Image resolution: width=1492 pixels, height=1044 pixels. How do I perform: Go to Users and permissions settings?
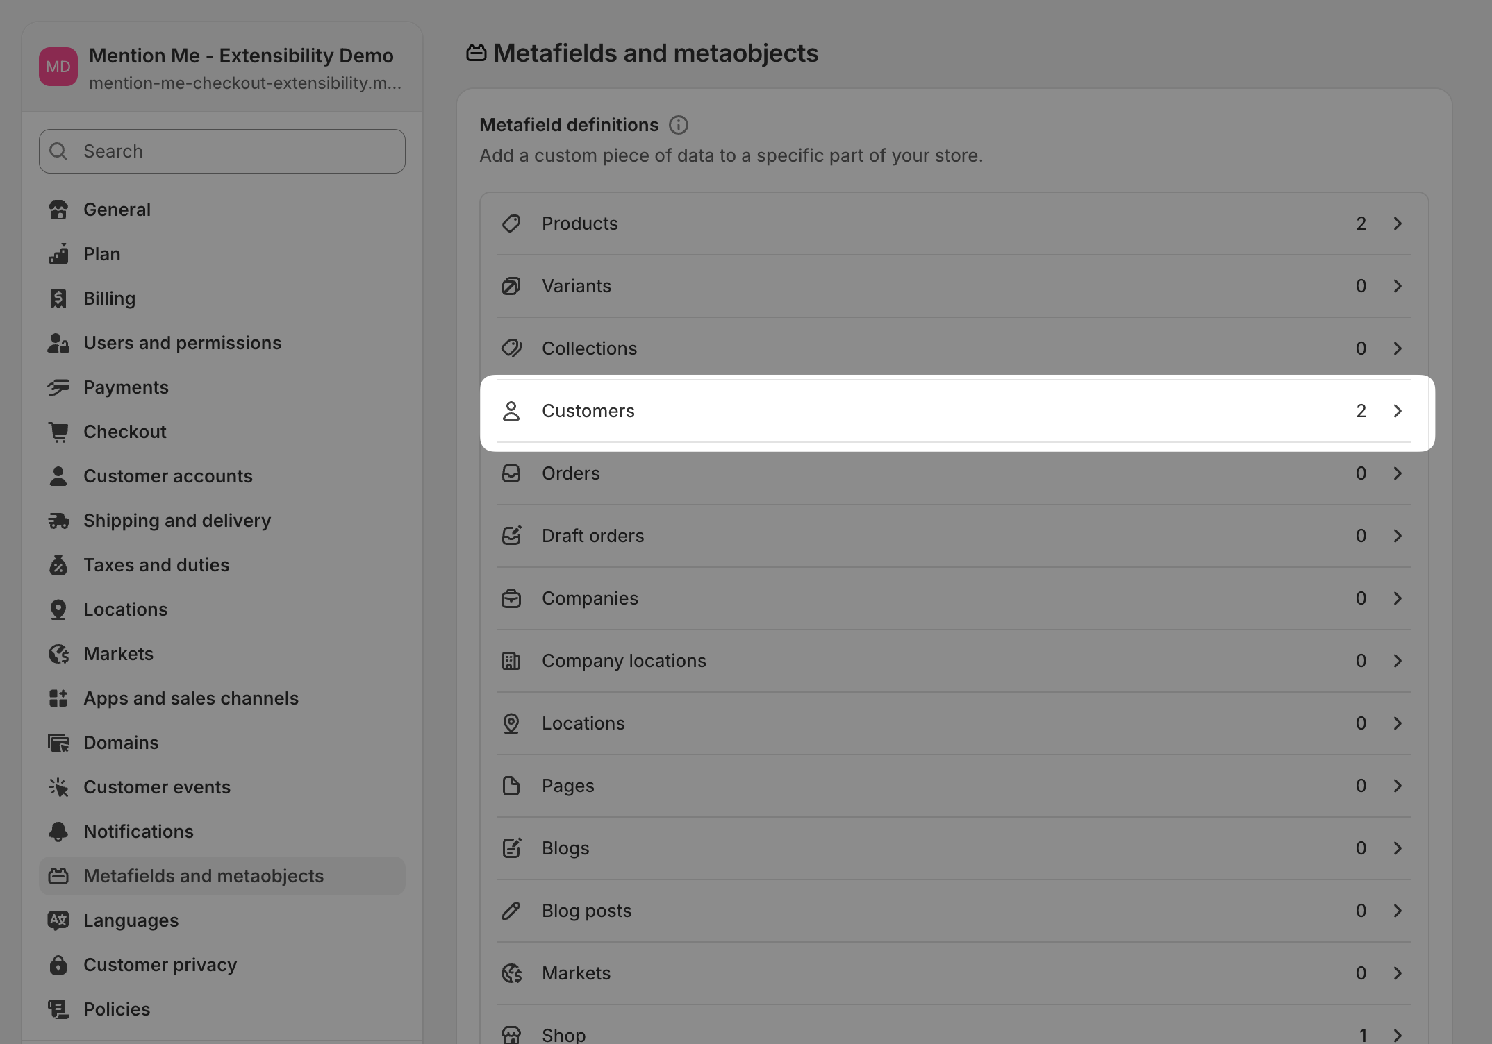(182, 343)
